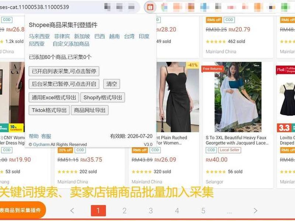
Task: Open the 客服 link
Action: pyautogui.click(x=46, y=136)
